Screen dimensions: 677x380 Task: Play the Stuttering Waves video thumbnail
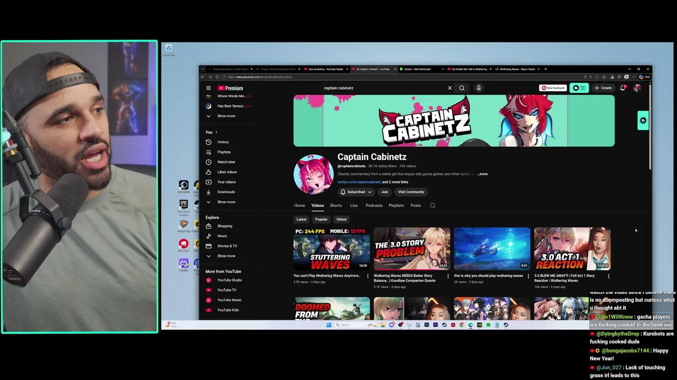pyautogui.click(x=332, y=249)
